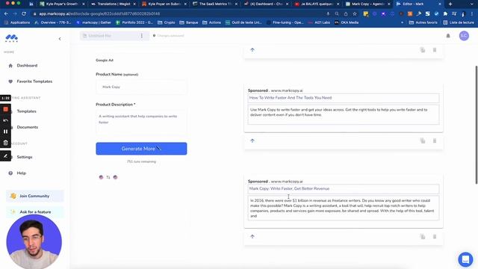478x269 pixels.
Task: Open file name options menu (three dots)
Action: (142, 36)
